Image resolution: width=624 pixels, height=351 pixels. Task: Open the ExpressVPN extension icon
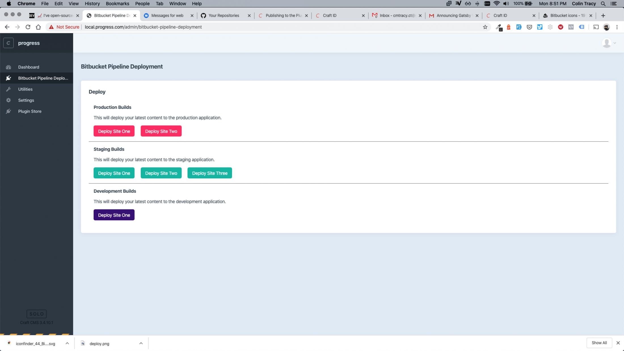[560, 27]
